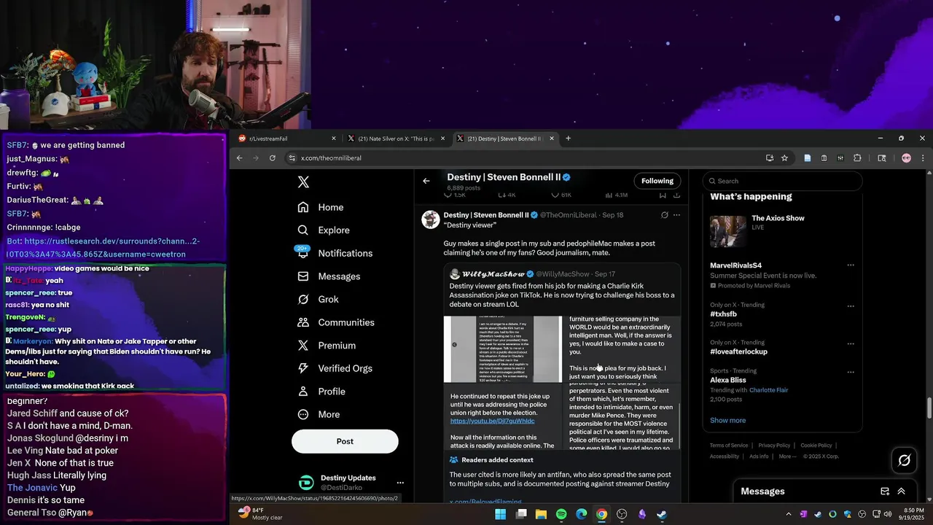Click the Post button

pyautogui.click(x=345, y=441)
